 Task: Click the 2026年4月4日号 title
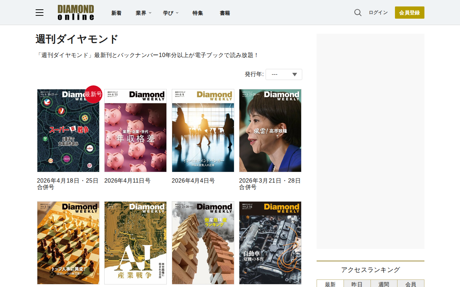(193, 181)
